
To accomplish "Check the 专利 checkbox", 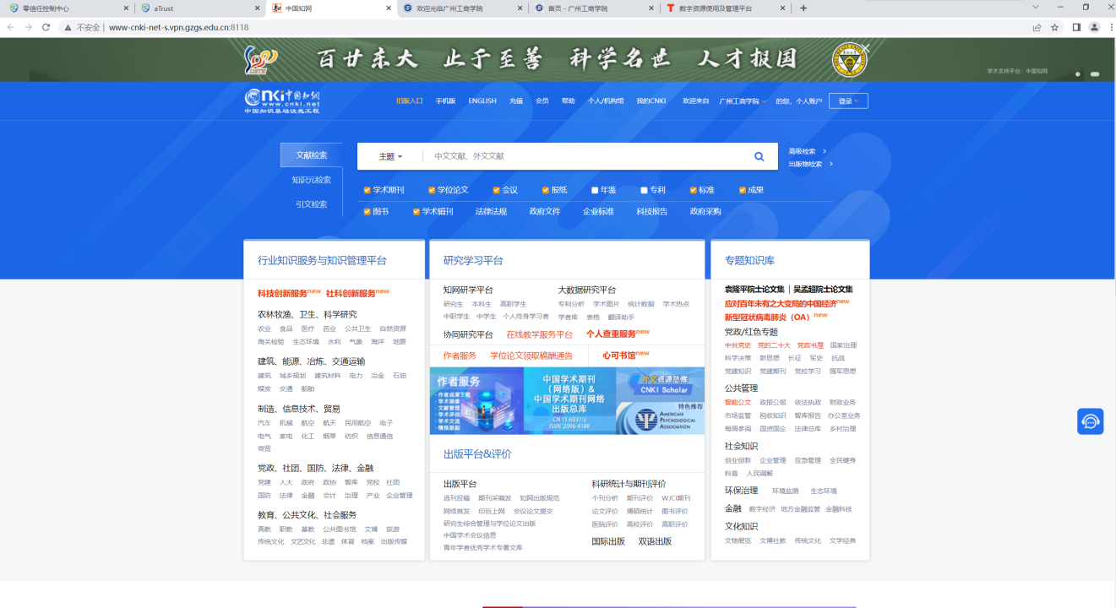I will 644,190.
